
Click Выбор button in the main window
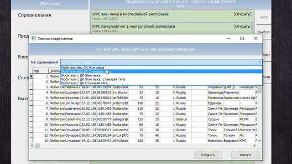(264, 32)
